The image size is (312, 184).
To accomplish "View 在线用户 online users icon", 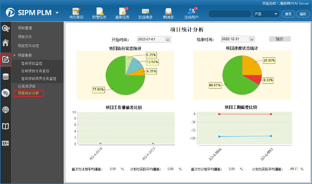I will tap(191, 12).
